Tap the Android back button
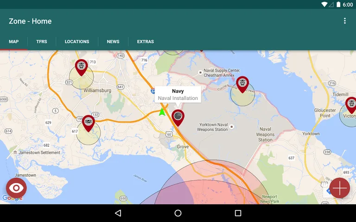Viewport: 356px width, 222px height. coord(118,213)
